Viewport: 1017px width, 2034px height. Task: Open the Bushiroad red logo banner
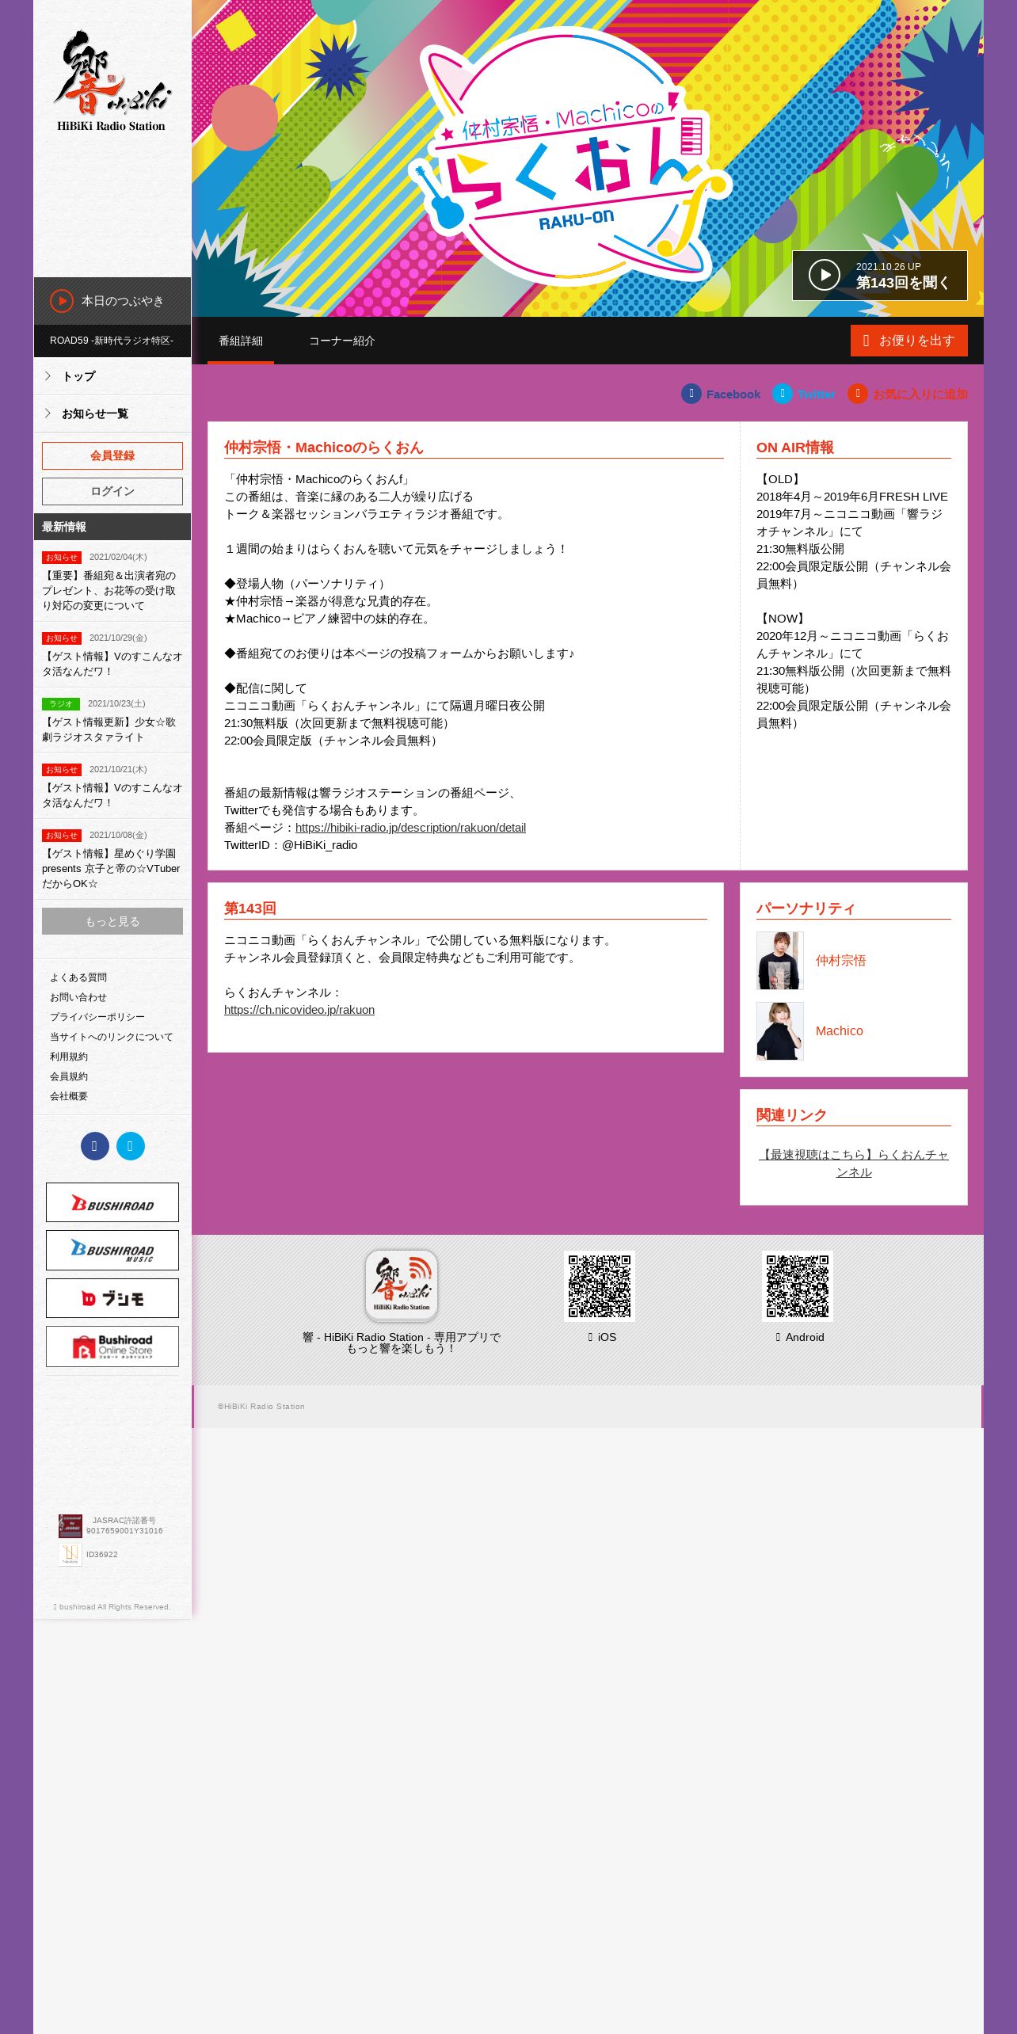coord(112,1202)
